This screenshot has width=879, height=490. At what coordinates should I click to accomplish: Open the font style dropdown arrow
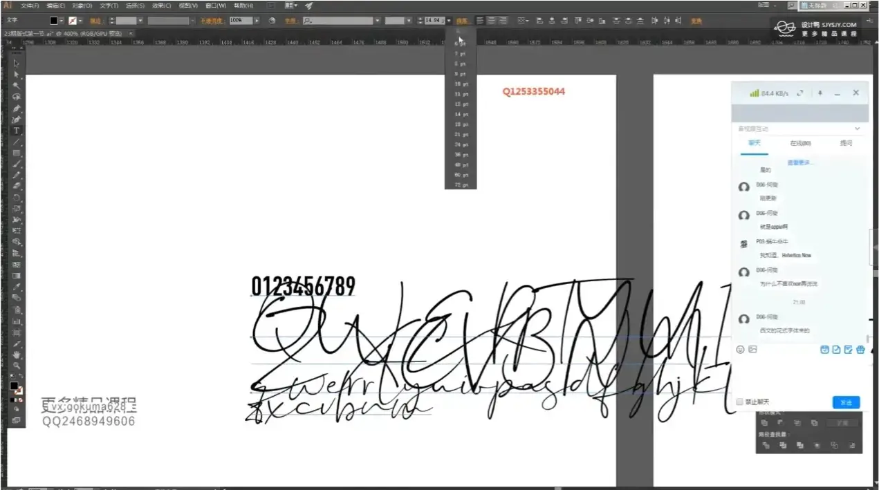[x=409, y=21]
